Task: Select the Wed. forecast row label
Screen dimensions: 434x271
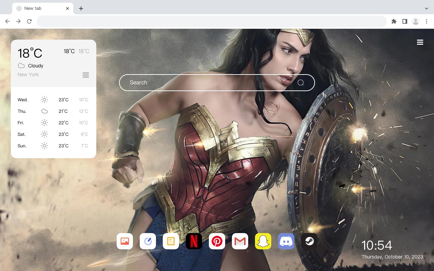Action: click(23, 100)
